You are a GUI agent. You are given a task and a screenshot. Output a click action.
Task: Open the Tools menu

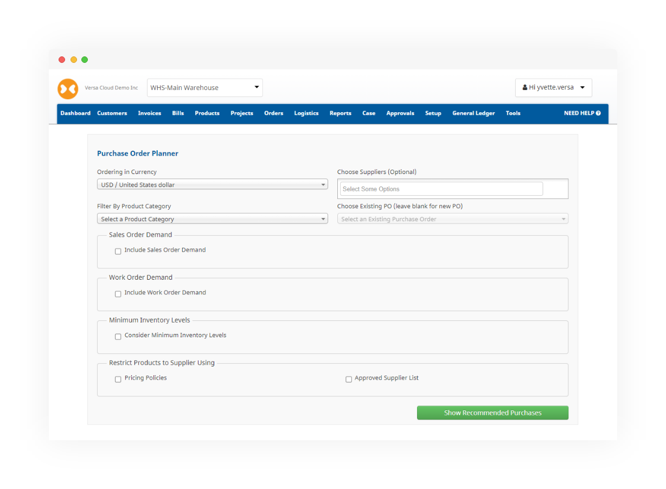(513, 113)
